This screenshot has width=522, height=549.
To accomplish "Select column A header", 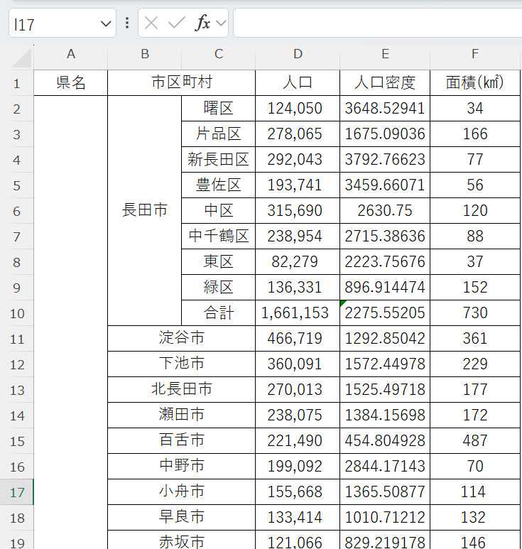I will [71, 54].
